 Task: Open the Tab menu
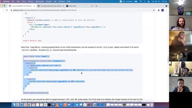pyautogui.click(x=55, y=1)
